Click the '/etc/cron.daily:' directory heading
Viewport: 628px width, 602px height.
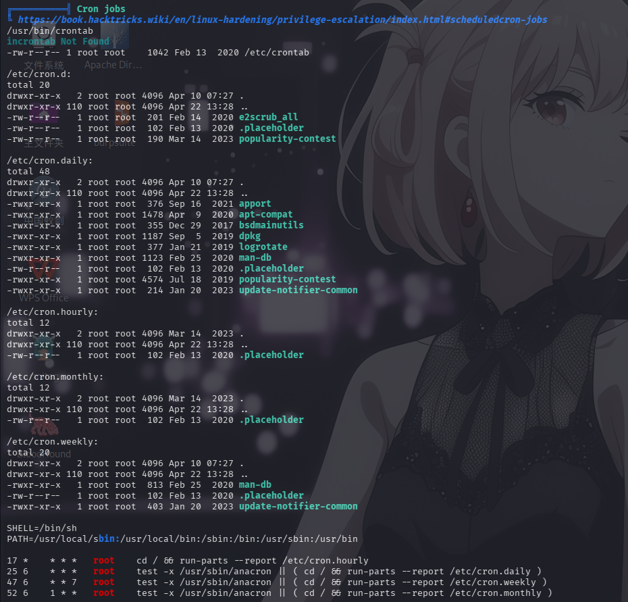coord(50,160)
